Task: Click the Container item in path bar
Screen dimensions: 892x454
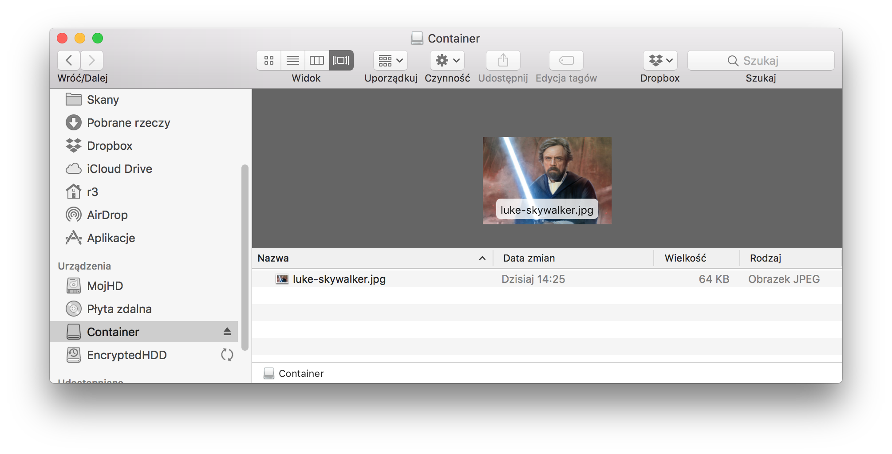Action: (294, 373)
